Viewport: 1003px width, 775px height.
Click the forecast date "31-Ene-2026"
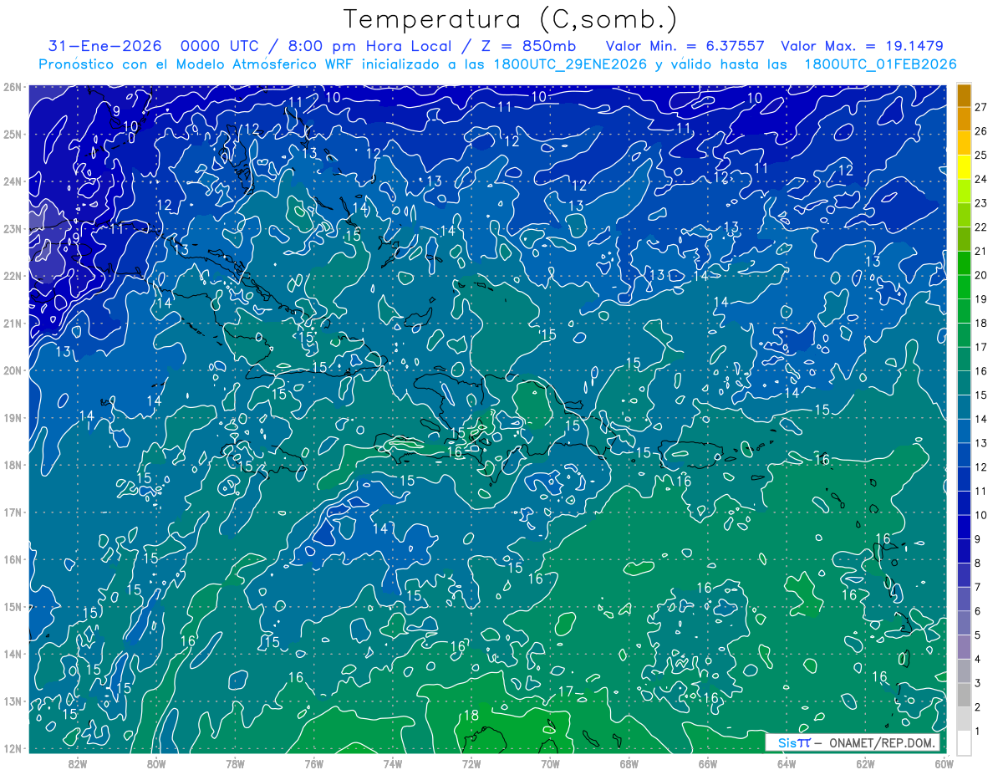pyautogui.click(x=105, y=46)
